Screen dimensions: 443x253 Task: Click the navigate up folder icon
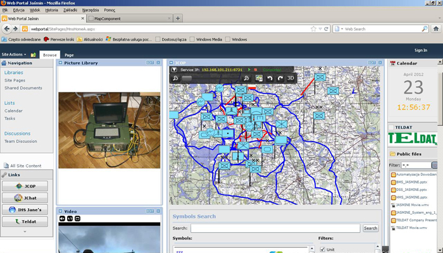[34, 55]
